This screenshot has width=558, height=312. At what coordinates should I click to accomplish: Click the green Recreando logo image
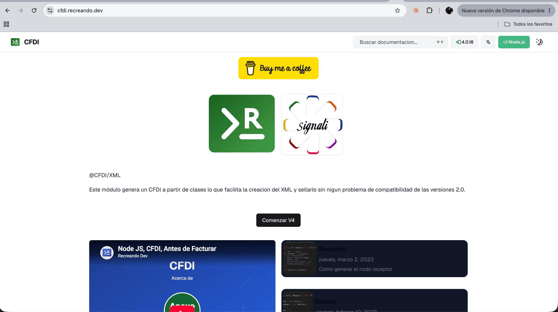click(x=242, y=124)
